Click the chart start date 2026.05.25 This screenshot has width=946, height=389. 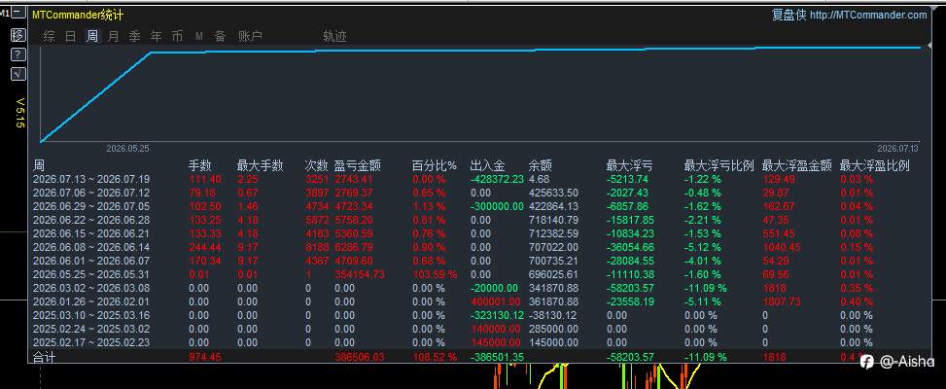(128, 148)
